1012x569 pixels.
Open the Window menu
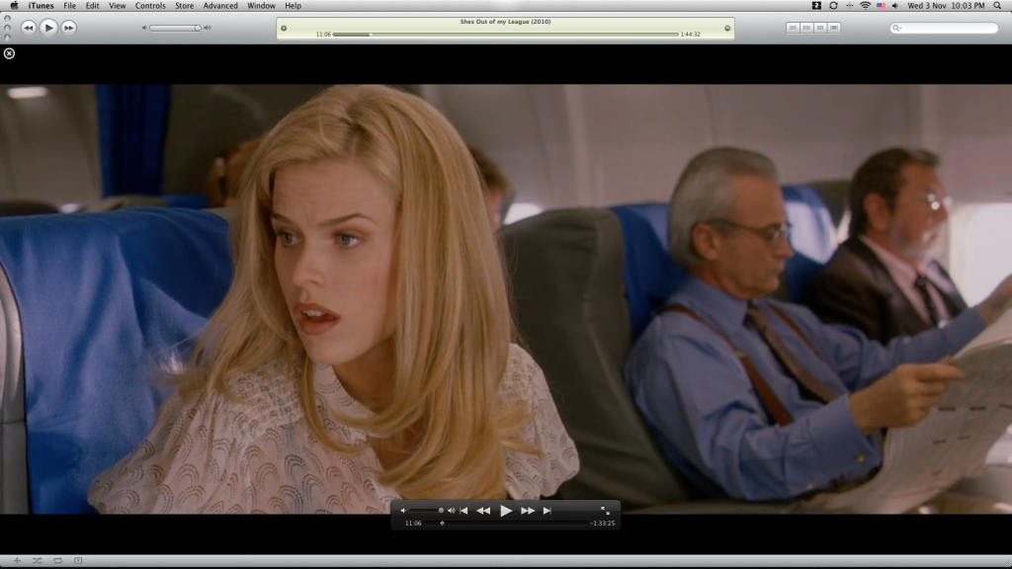(x=261, y=6)
